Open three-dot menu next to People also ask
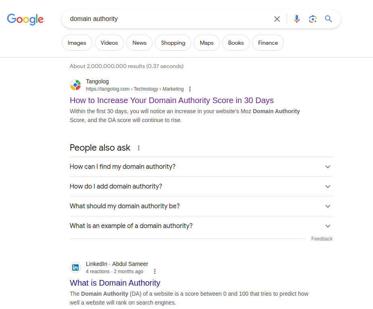The height and width of the screenshot is (309, 373). coord(139,148)
